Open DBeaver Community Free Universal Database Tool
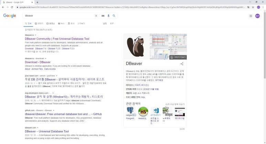The width and height of the screenshot is (266, 144). (x=57, y=39)
